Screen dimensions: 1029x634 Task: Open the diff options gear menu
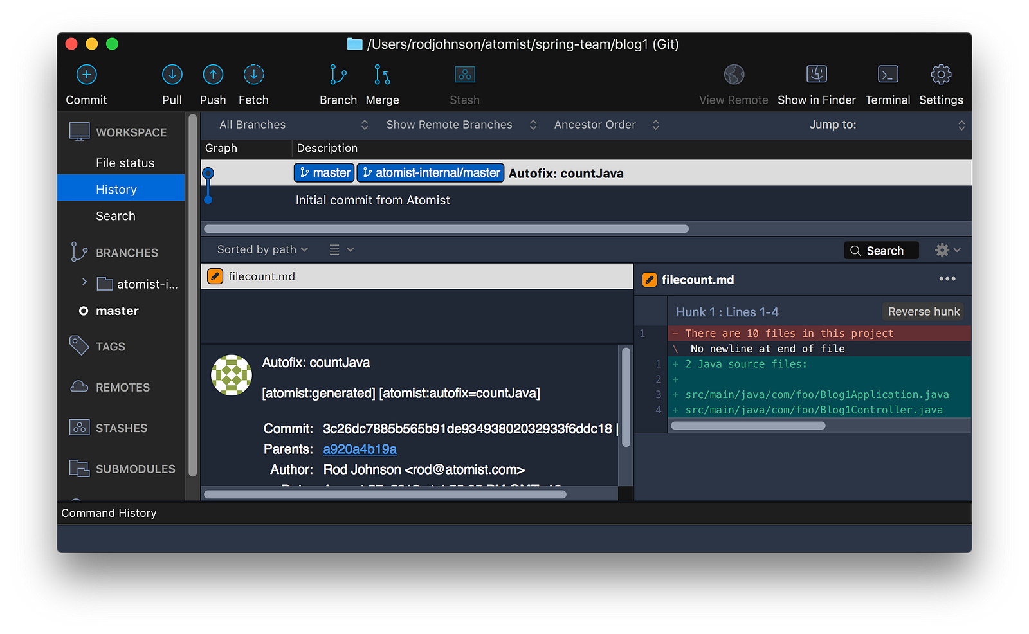coord(948,250)
